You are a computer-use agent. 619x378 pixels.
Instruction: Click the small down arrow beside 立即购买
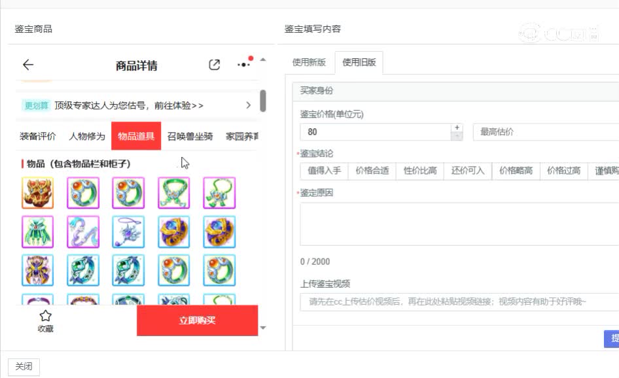click(263, 328)
